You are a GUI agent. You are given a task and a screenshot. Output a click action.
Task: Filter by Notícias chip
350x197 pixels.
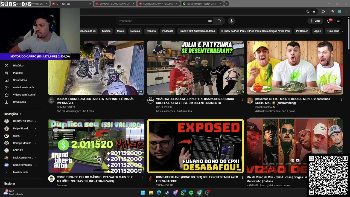(135, 31)
